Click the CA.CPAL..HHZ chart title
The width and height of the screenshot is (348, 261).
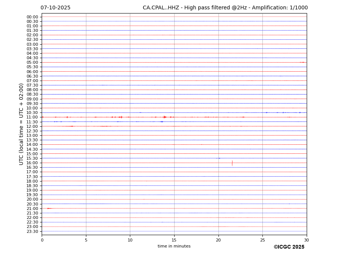[x=225, y=8]
